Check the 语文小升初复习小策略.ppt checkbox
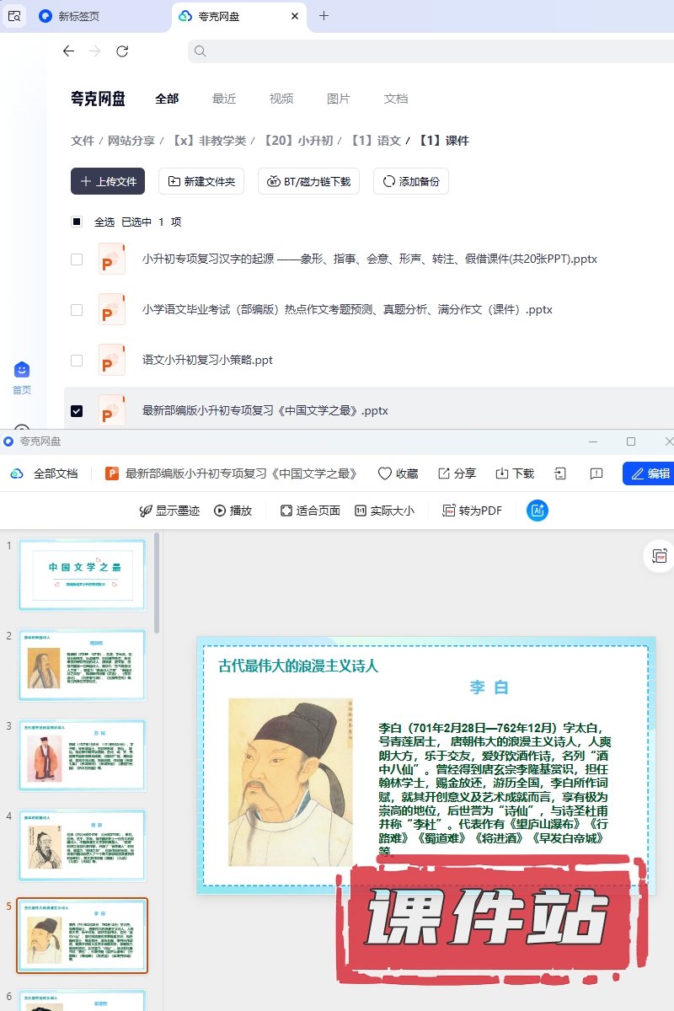Viewport: 674px width, 1011px height. [x=77, y=361]
